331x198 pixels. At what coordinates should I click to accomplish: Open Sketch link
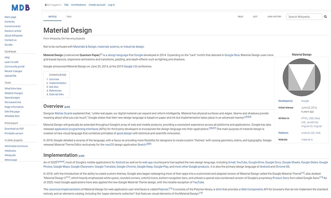click(x=142, y=145)
